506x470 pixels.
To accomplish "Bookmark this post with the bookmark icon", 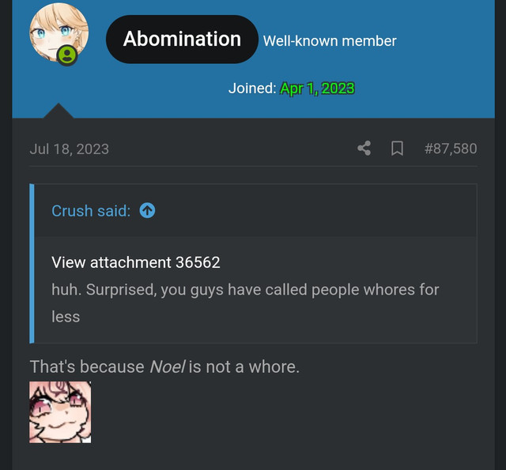I will pyautogui.click(x=397, y=149).
